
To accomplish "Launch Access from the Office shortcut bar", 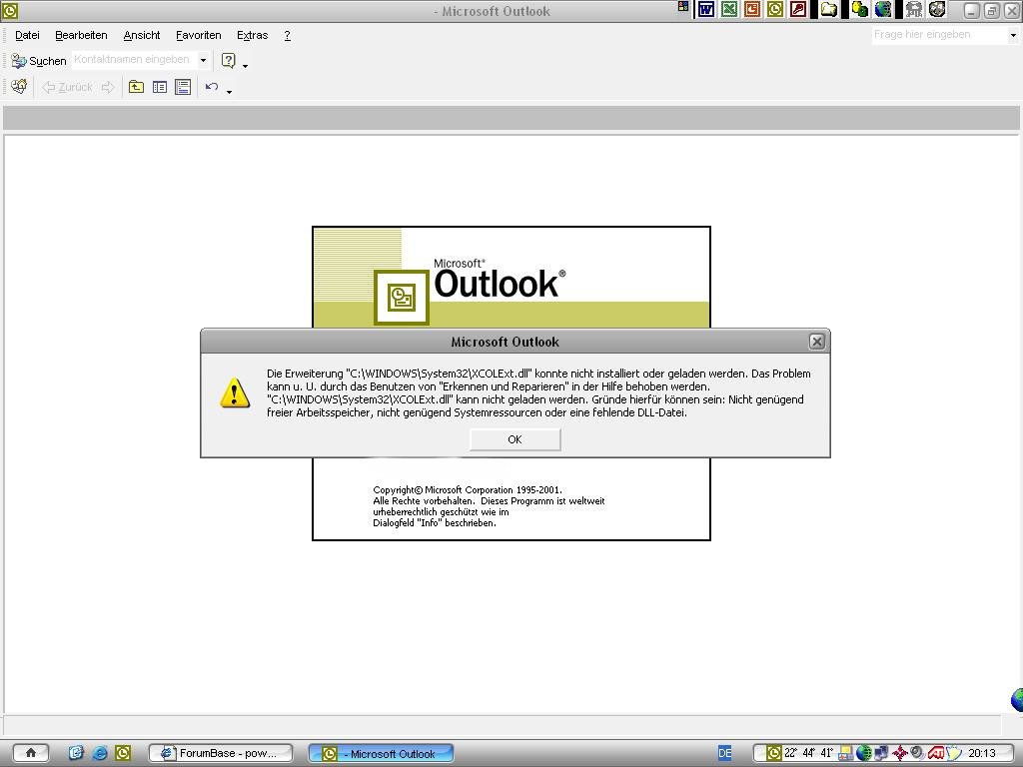I will (798, 9).
